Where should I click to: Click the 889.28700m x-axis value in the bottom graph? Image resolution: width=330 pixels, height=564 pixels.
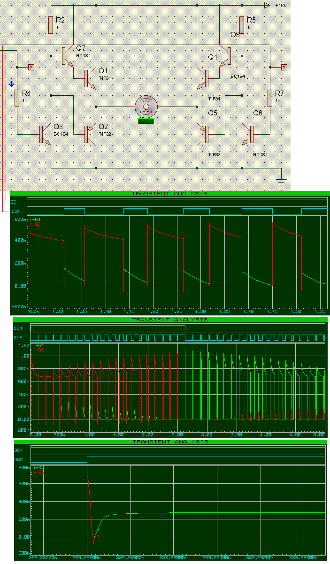44,557
